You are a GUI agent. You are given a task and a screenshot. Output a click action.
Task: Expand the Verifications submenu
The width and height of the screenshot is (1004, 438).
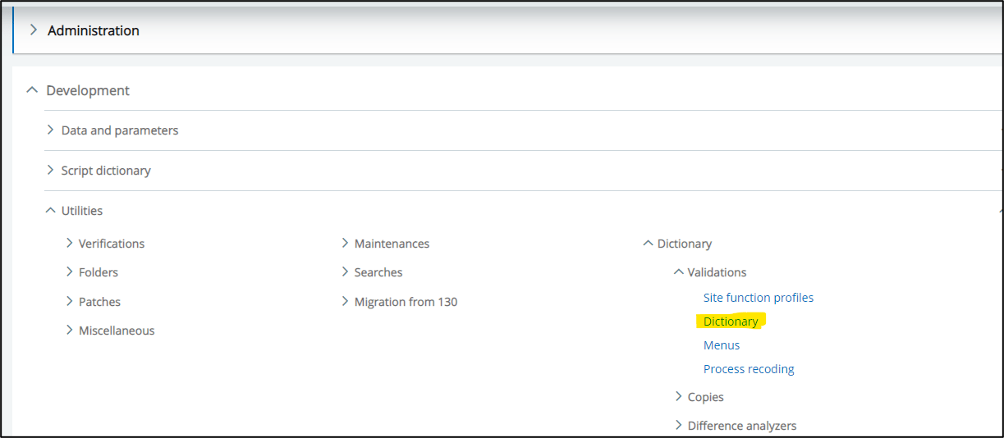coord(111,244)
